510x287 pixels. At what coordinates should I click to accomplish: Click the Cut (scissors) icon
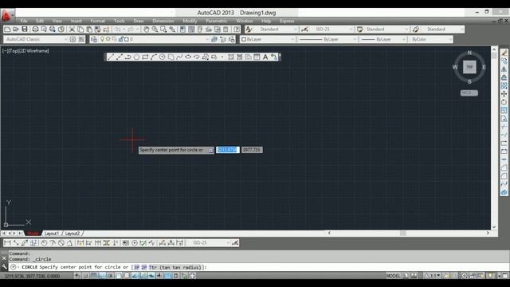(x=72, y=29)
